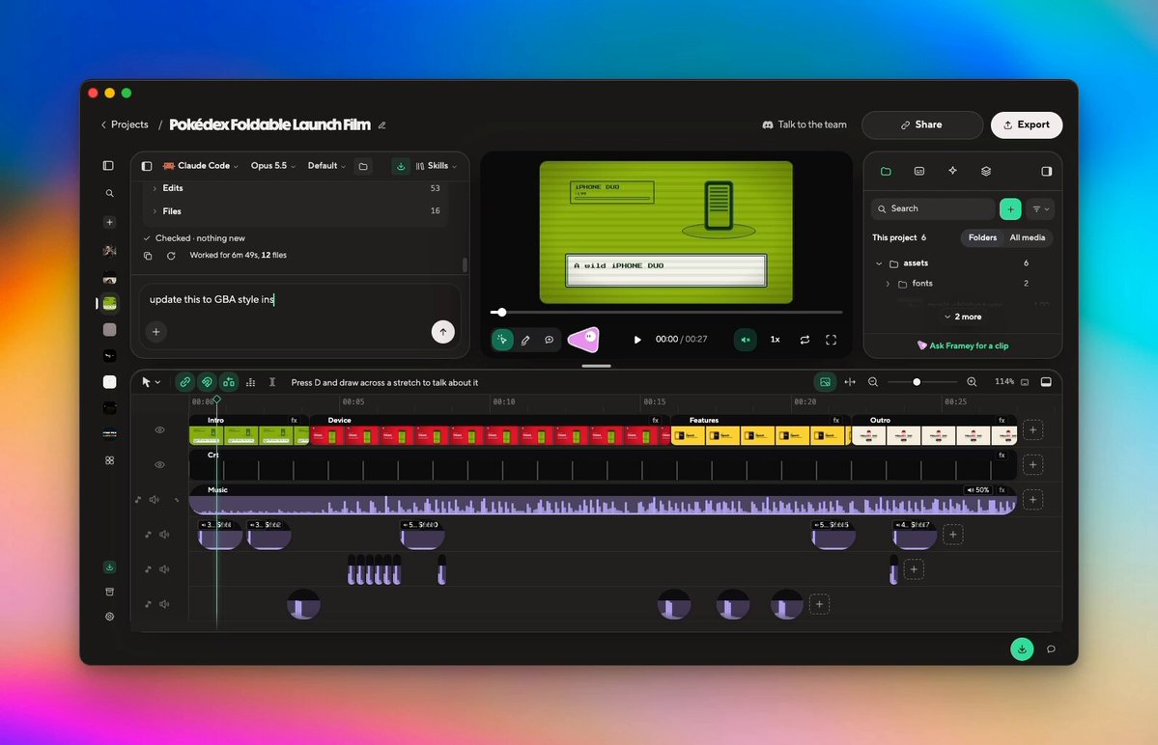Viewport: 1158px width, 745px height.
Task: Open the Opus 5.5 model dropdown
Action: [x=272, y=166]
